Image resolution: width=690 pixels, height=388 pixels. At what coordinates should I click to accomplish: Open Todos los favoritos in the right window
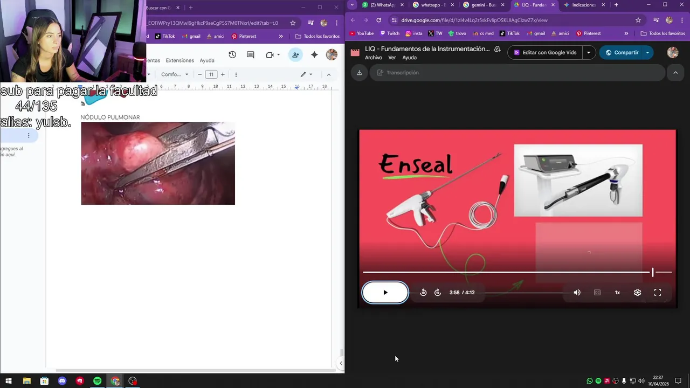coord(663,33)
